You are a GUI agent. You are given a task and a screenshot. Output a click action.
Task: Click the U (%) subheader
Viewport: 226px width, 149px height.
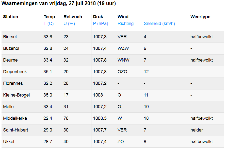pos(69,24)
